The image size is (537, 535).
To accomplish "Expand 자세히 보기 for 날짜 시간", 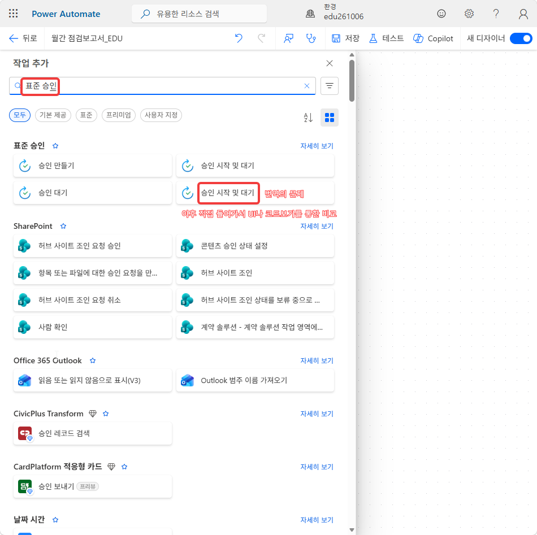I will point(317,520).
